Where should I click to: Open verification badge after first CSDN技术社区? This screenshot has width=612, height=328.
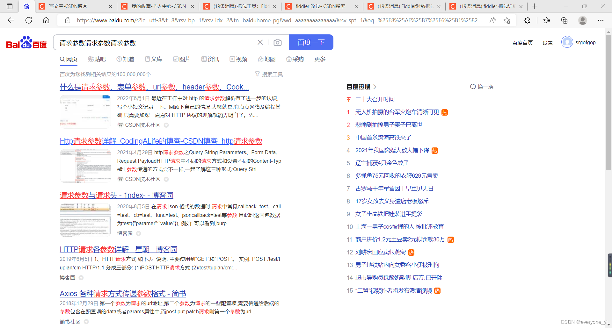166,125
